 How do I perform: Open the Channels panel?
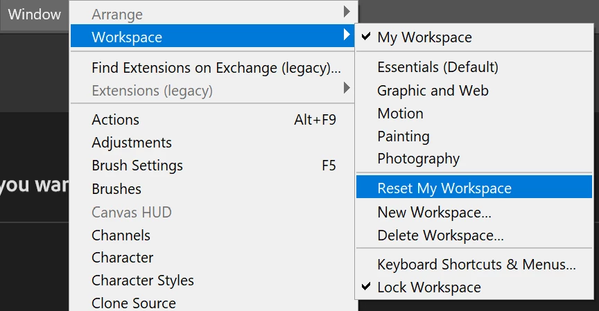(121, 235)
